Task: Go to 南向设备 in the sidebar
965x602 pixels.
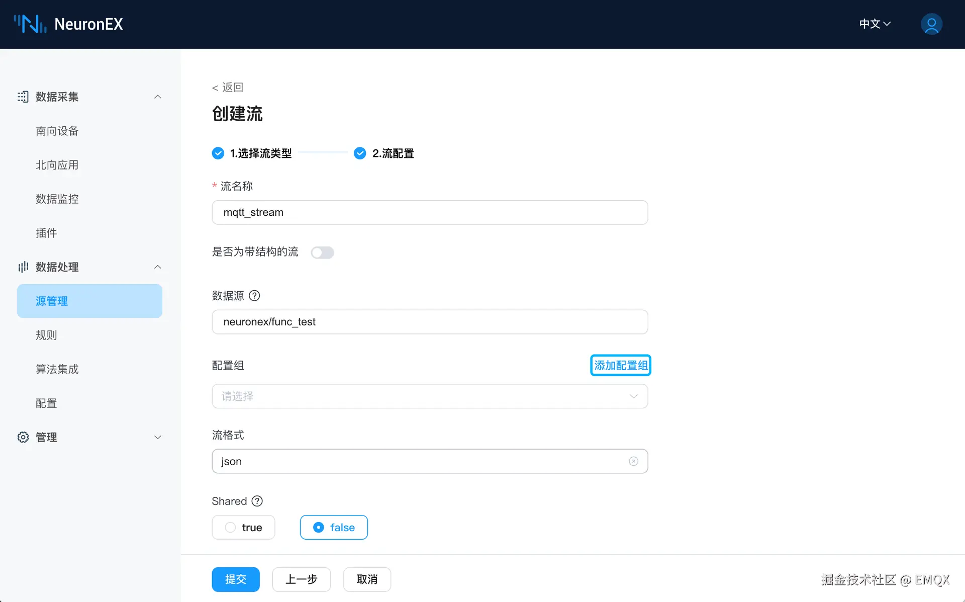Action: pyautogui.click(x=57, y=131)
